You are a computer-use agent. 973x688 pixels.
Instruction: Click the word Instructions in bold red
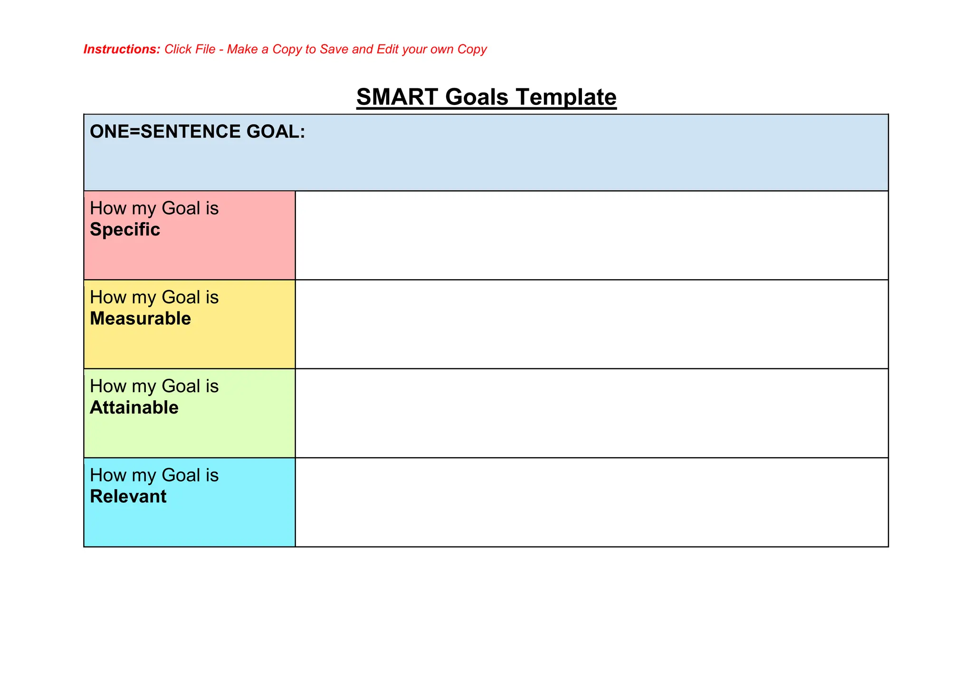coord(122,49)
